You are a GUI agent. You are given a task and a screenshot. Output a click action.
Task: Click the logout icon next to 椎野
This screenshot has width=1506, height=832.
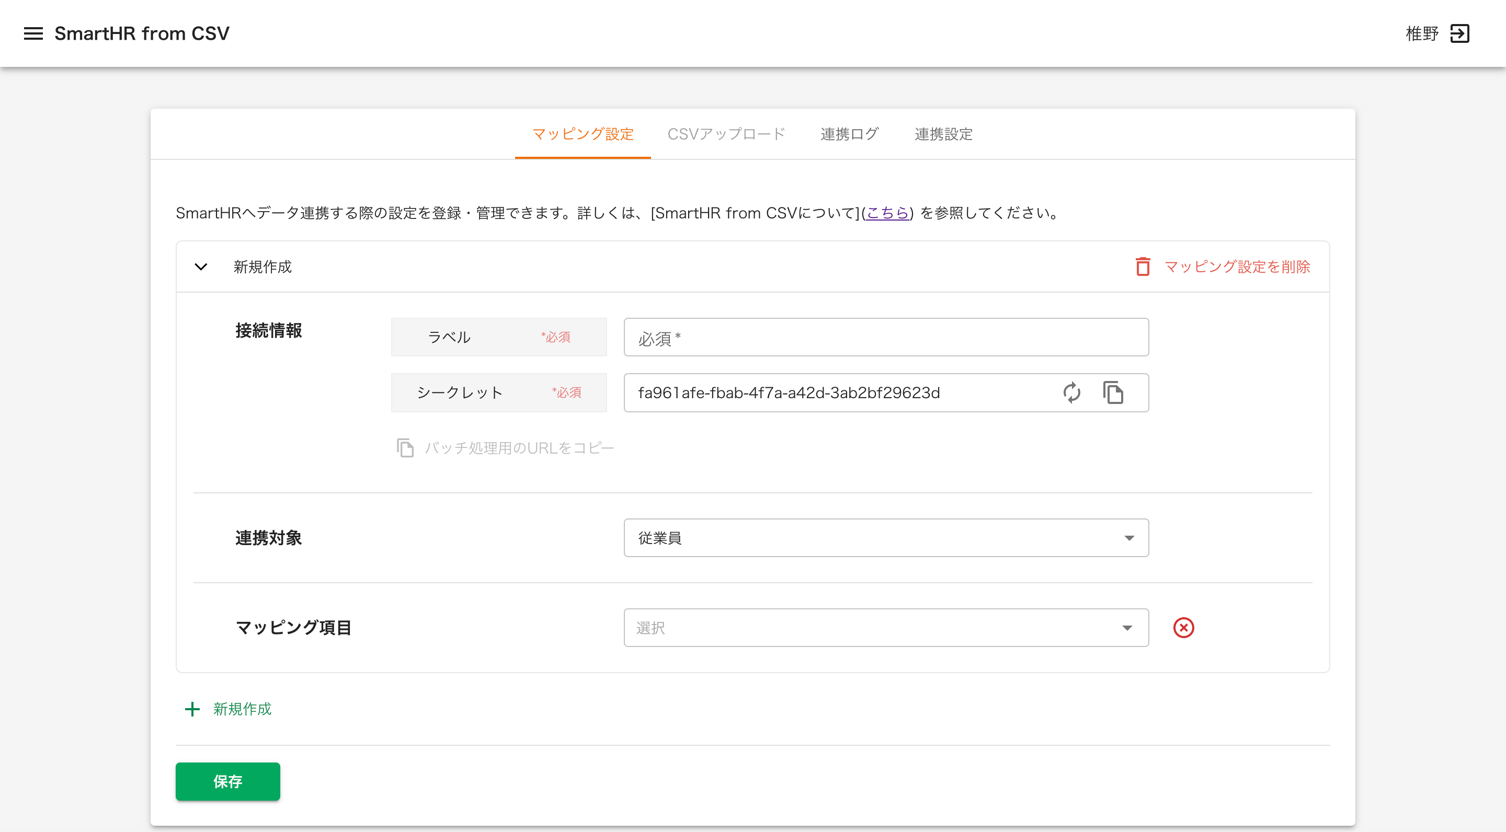click(x=1460, y=33)
